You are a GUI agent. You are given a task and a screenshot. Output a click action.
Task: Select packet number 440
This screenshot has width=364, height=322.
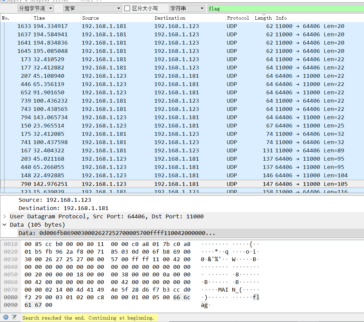(x=182, y=167)
